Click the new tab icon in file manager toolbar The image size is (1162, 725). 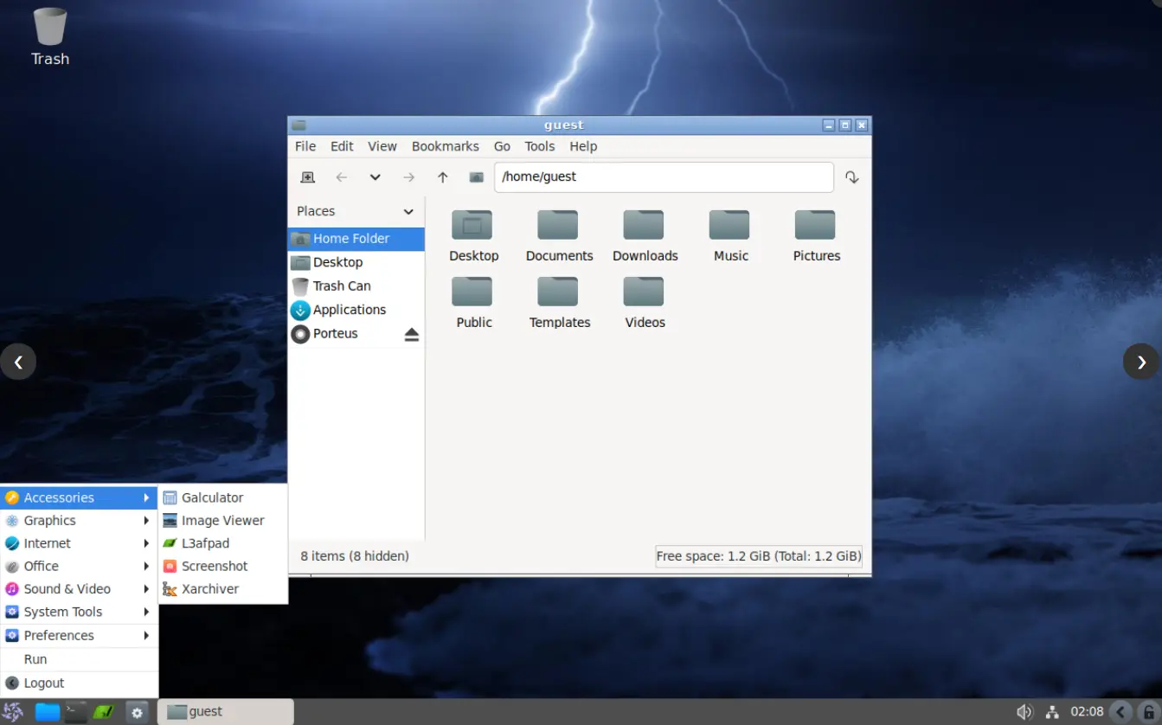pyautogui.click(x=307, y=177)
